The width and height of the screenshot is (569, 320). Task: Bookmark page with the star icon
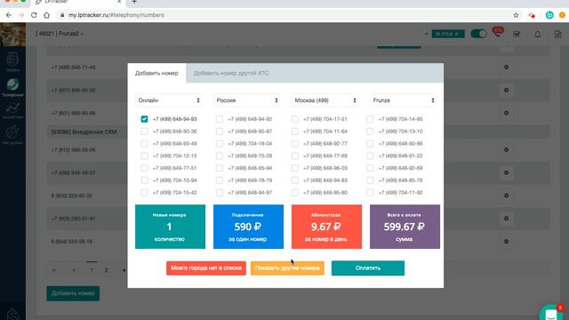[516, 15]
